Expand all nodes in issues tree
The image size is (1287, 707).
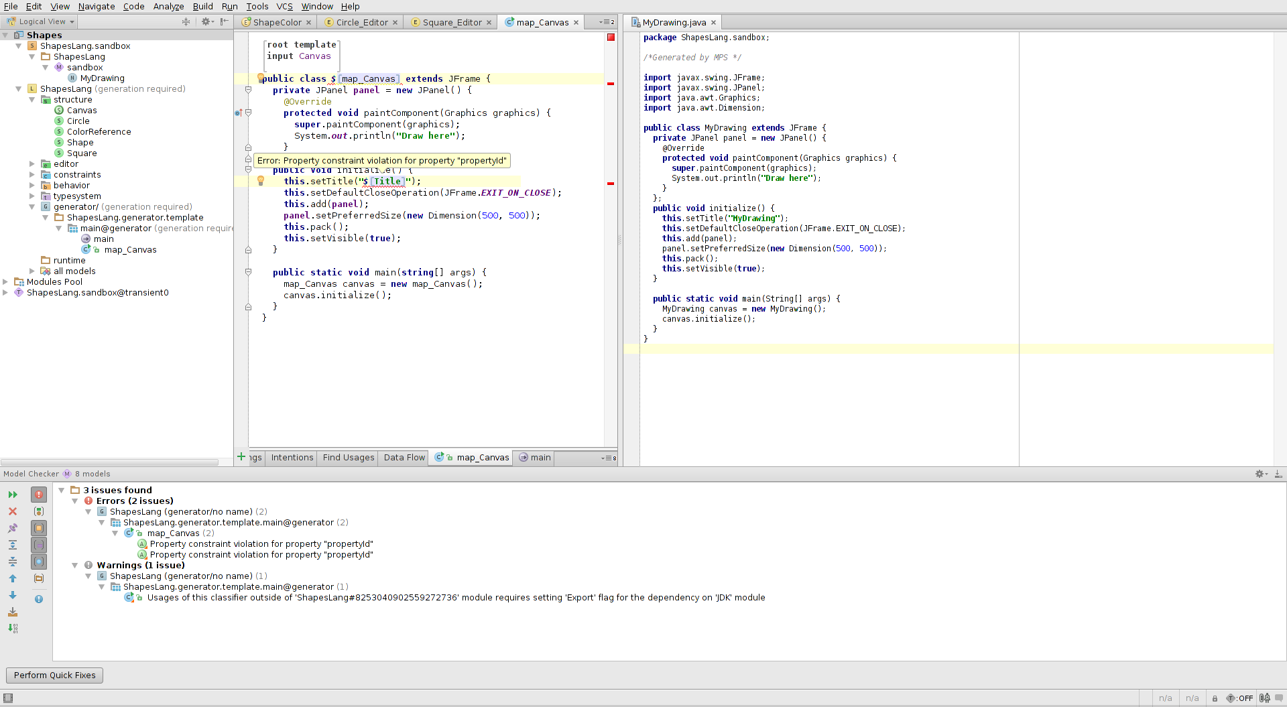tap(13, 545)
